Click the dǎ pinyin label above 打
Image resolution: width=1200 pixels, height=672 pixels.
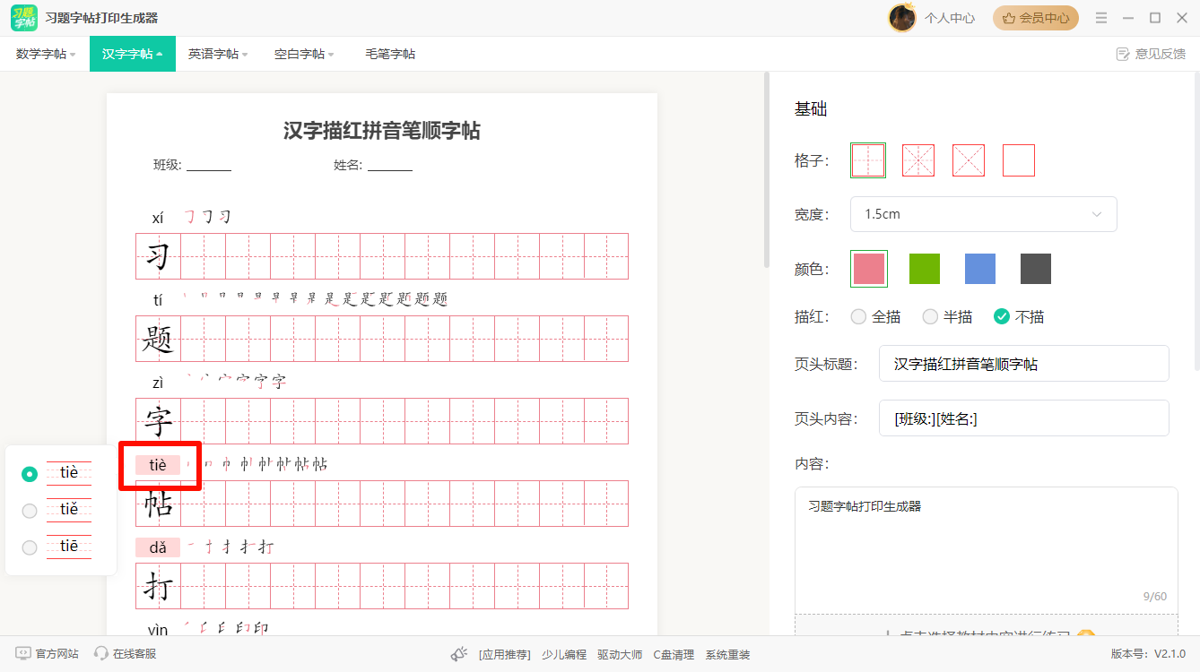[158, 547]
